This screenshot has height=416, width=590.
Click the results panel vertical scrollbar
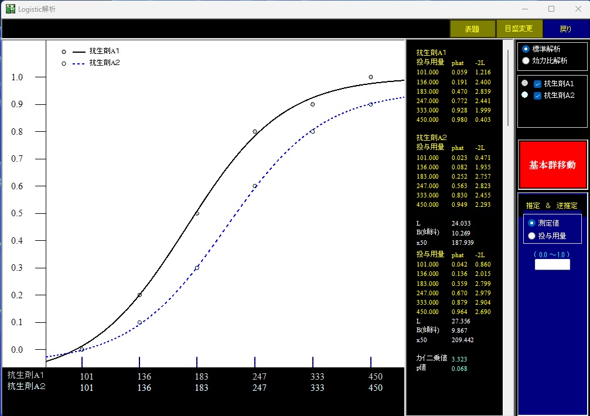tap(508, 88)
